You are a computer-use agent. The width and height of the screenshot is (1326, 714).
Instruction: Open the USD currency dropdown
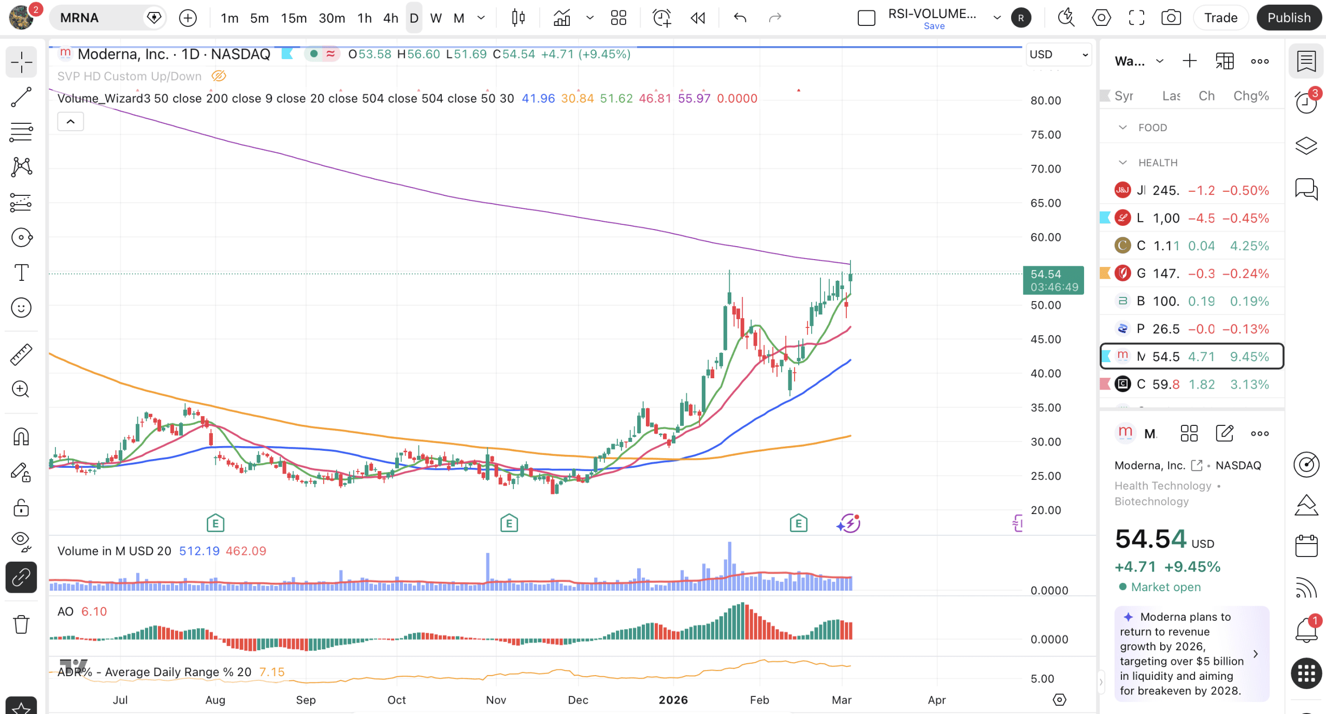point(1058,54)
